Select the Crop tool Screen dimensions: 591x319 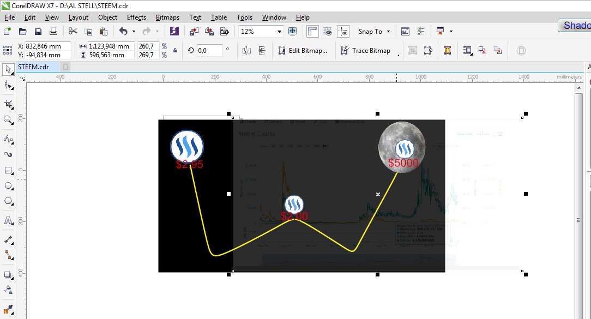pos(8,105)
